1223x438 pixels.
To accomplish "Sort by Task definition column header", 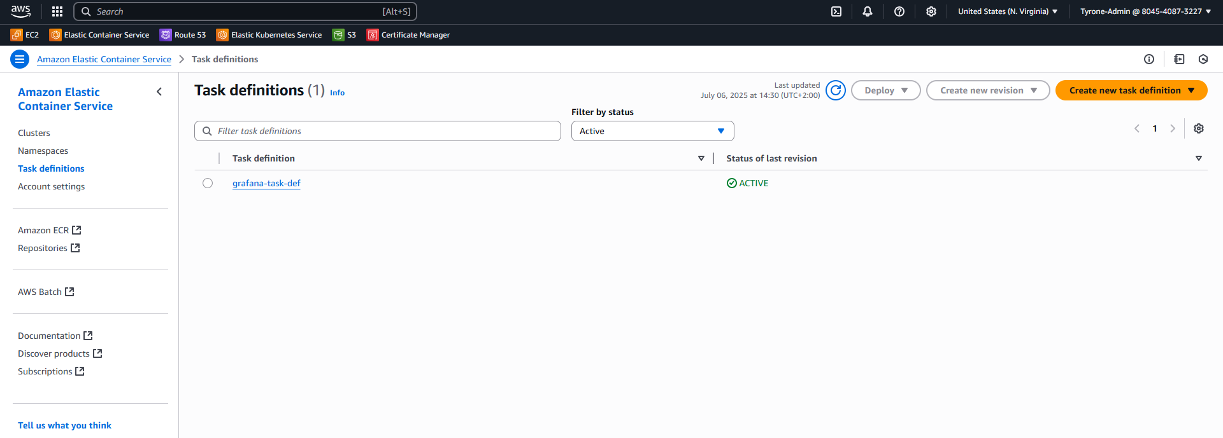I will pyautogui.click(x=264, y=158).
